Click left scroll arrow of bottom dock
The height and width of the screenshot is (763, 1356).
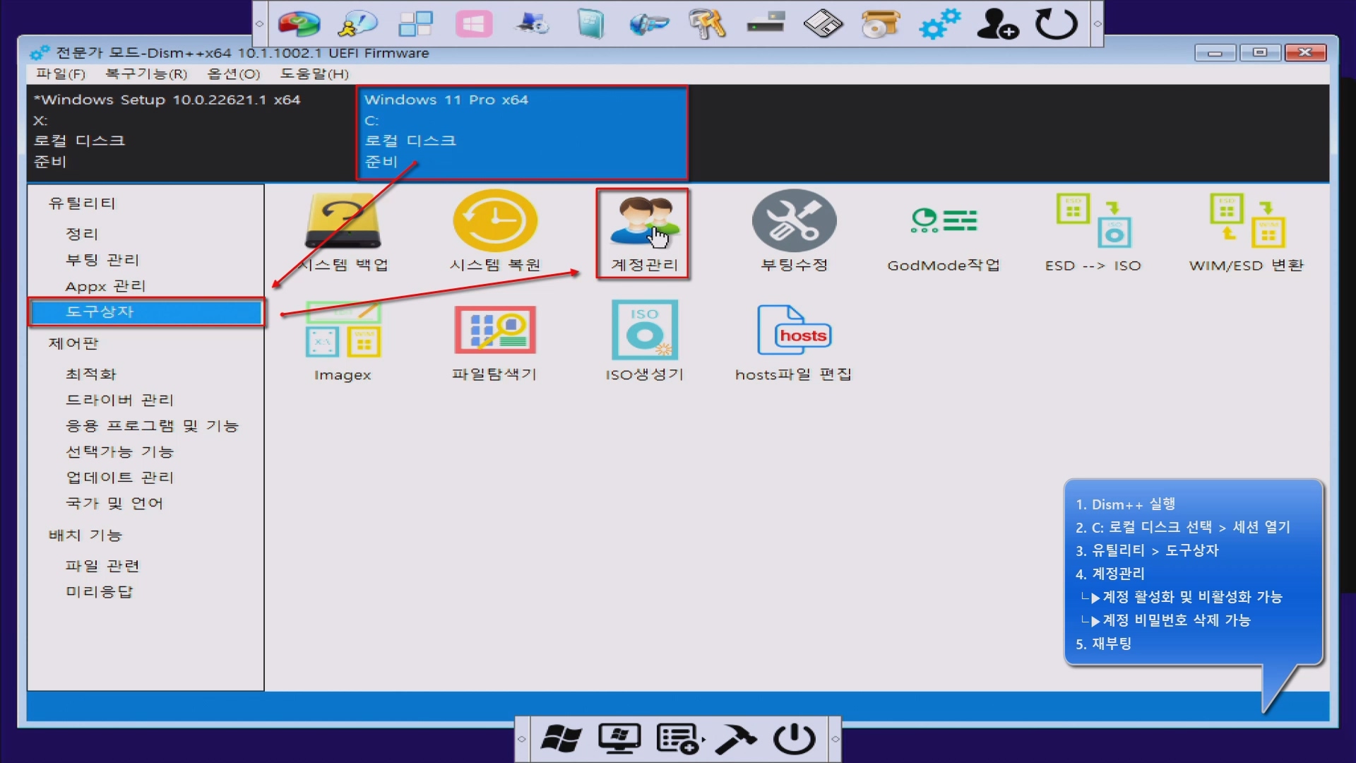pyautogui.click(x=521, y=739)
